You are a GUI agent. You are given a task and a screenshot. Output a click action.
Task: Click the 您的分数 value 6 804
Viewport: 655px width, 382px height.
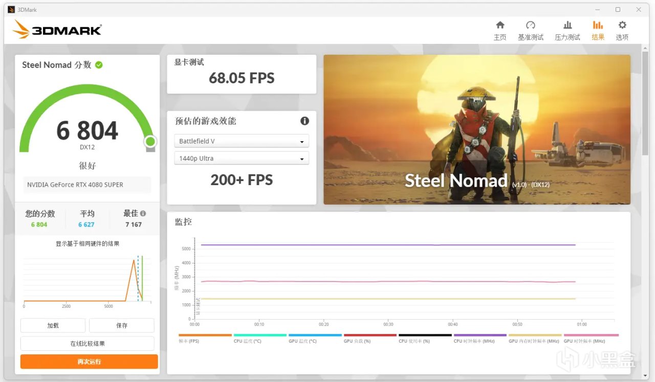coord(39,224)
